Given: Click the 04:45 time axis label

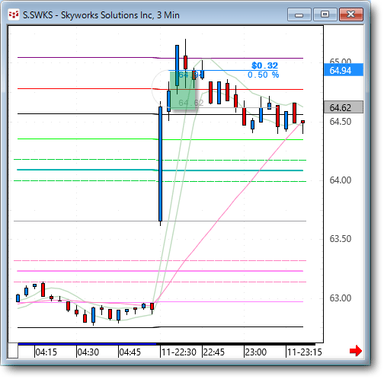Looking at the screenshot, I should [x=130, y=352].
